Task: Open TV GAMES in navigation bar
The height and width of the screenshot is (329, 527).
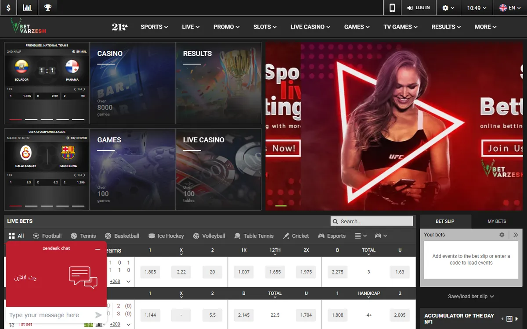Action: tap(401, 27)
